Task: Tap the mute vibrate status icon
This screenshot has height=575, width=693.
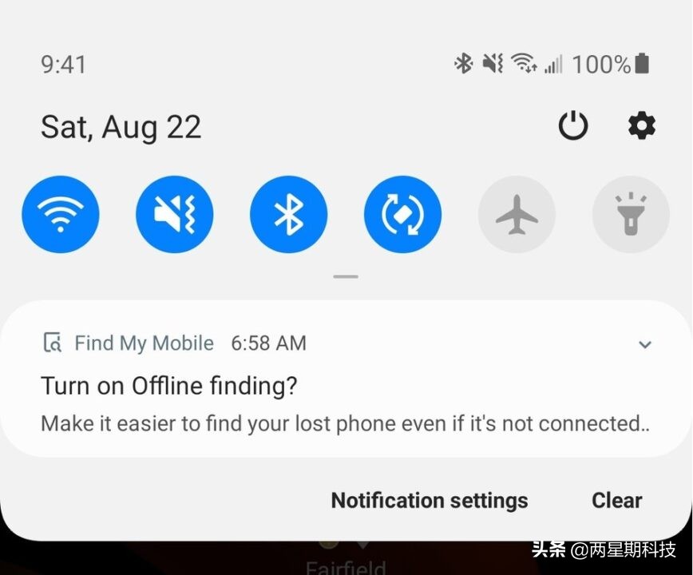Action: tap(493, 63)
